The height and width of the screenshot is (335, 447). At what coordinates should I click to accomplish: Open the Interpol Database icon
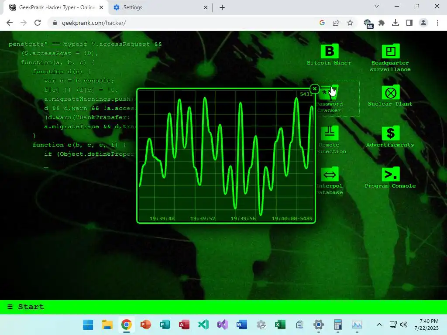coord(330,174)
